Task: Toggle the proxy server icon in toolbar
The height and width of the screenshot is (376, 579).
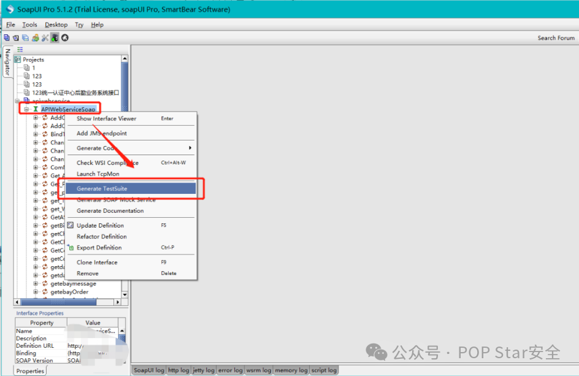Action: coord(55,37)
